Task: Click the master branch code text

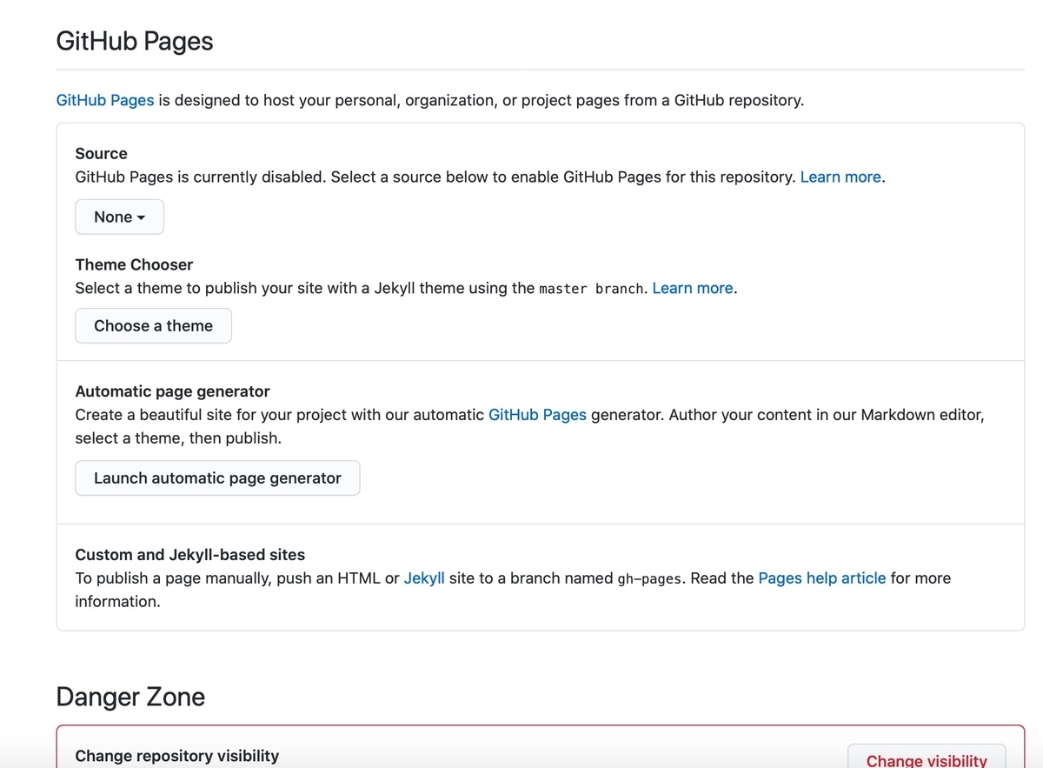Action: coord(592,289)
